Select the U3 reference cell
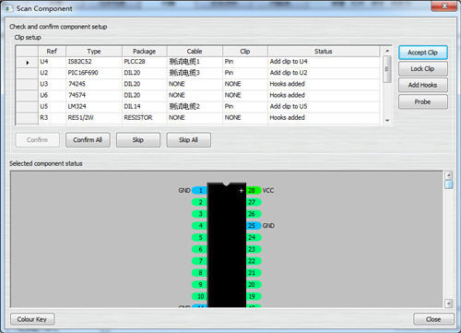 pos(52,84)
